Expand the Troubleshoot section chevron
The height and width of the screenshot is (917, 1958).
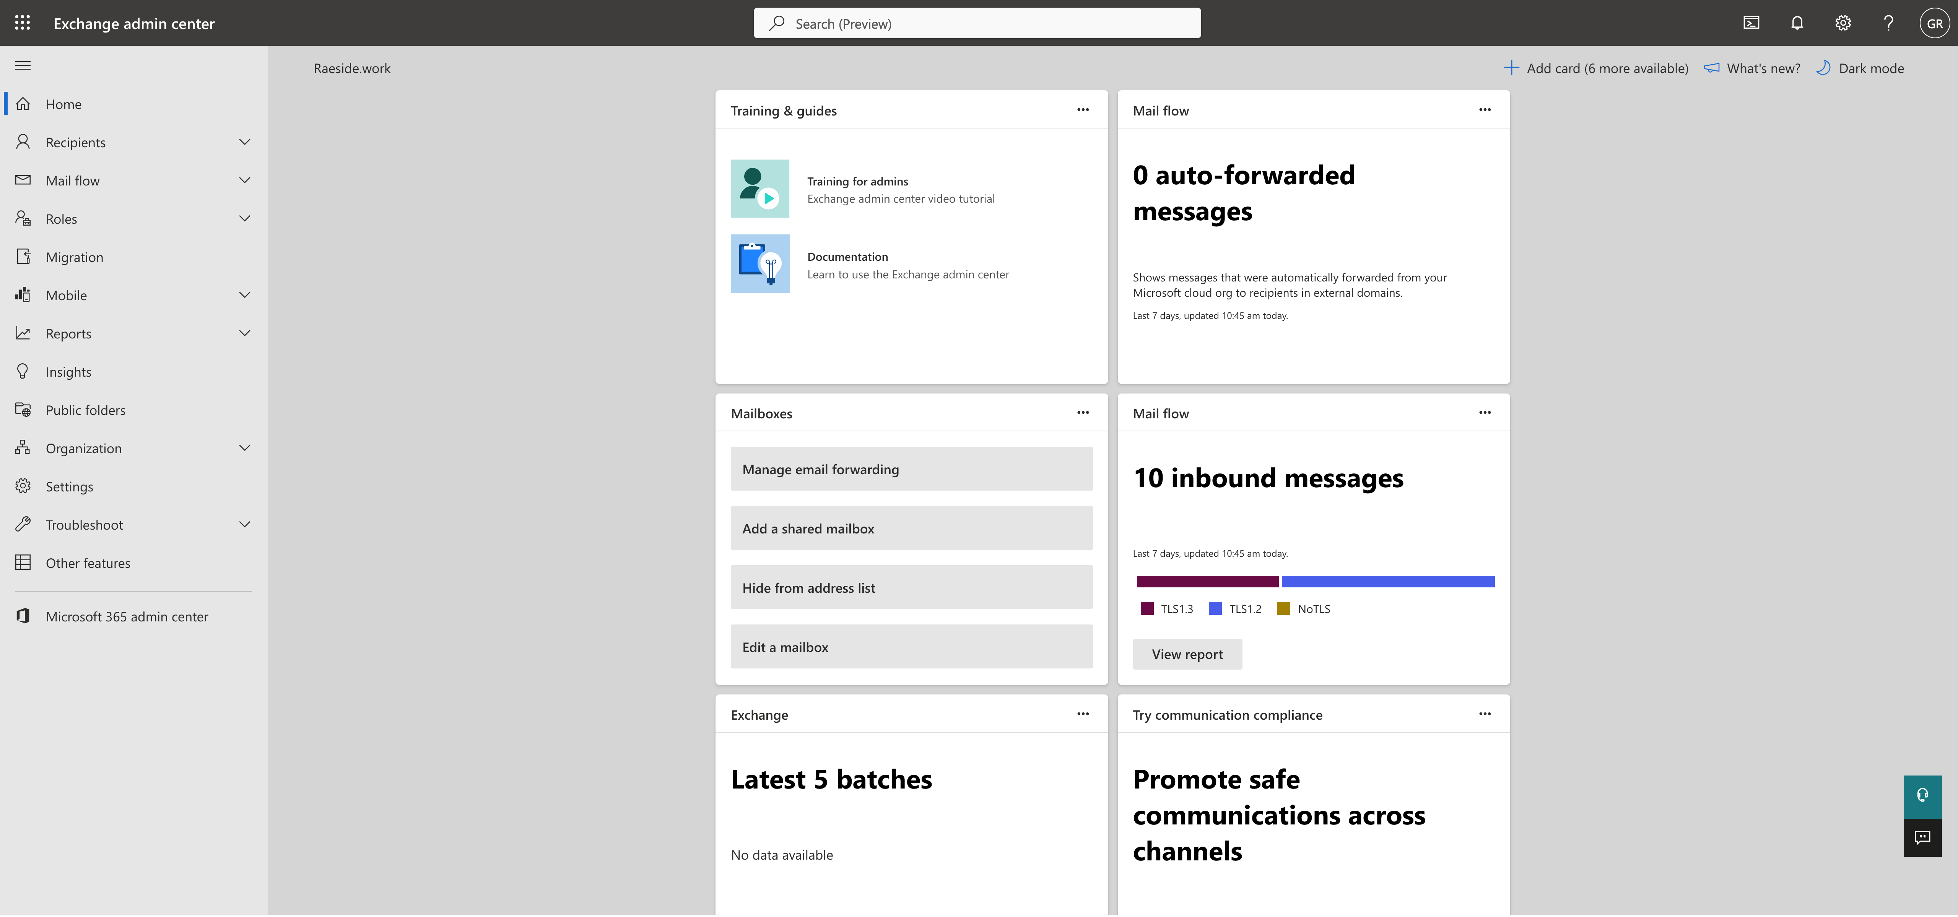[244, 525]
